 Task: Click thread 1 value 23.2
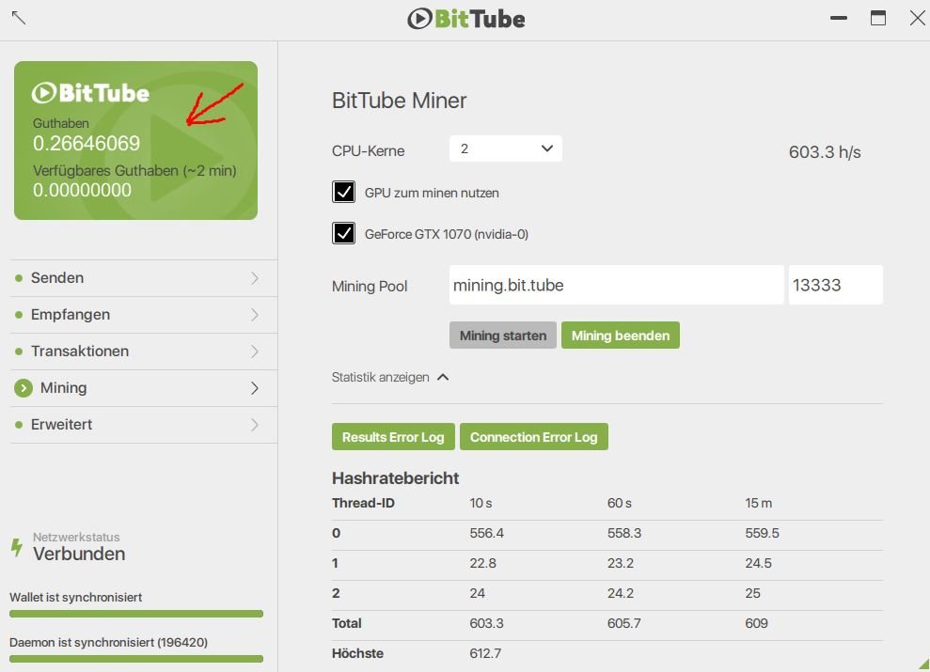click(621, 563)
